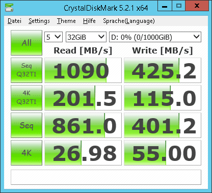Image resolution: width=212 pixels, height=193 pixels.
Task: Click the Seq Q32T1 read result 1090
Action: point(83,70)
